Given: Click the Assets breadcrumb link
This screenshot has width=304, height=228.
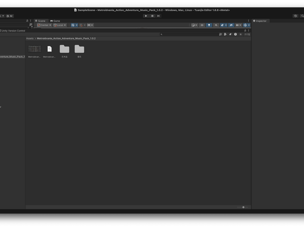Looking at the screenshot, I should [x=30, y=38].
